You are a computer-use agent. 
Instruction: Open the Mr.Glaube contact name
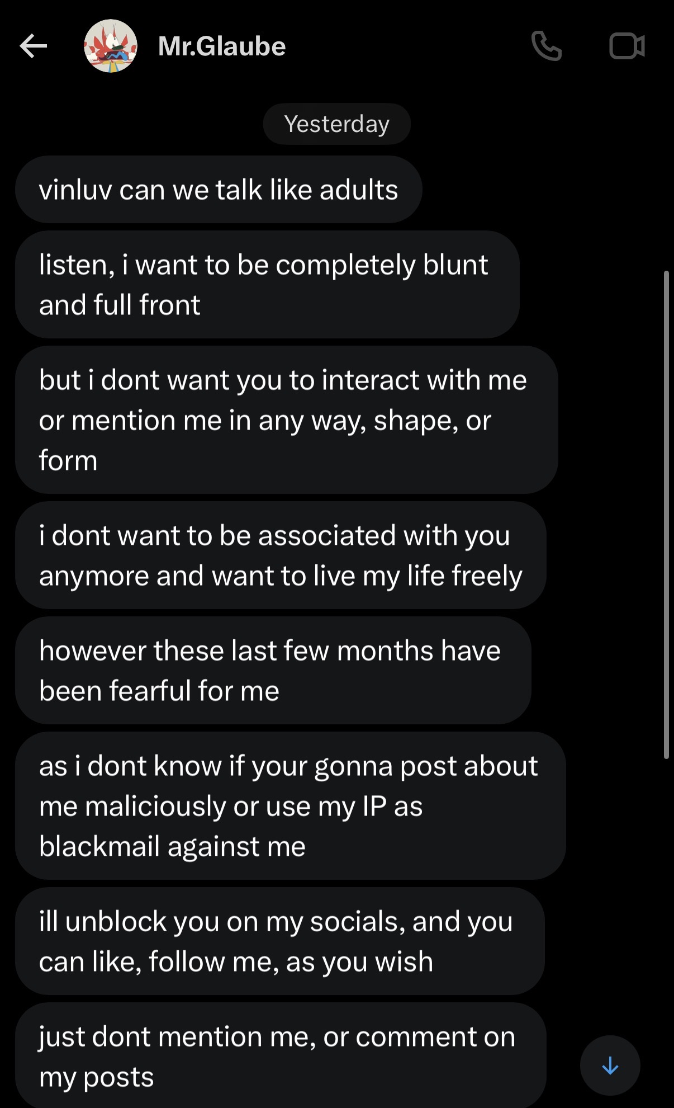coord(222,46)
